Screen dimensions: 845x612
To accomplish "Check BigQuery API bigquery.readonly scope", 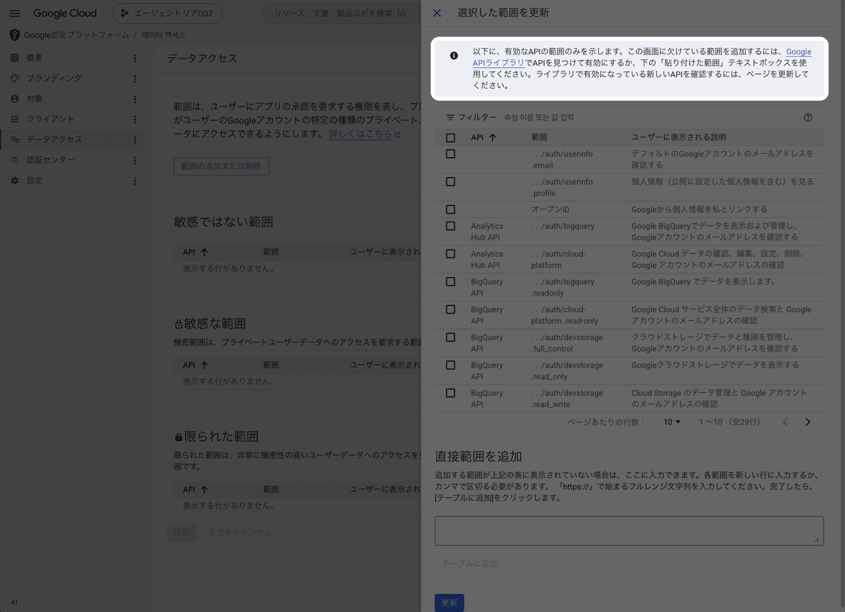I will coord(450,282).
